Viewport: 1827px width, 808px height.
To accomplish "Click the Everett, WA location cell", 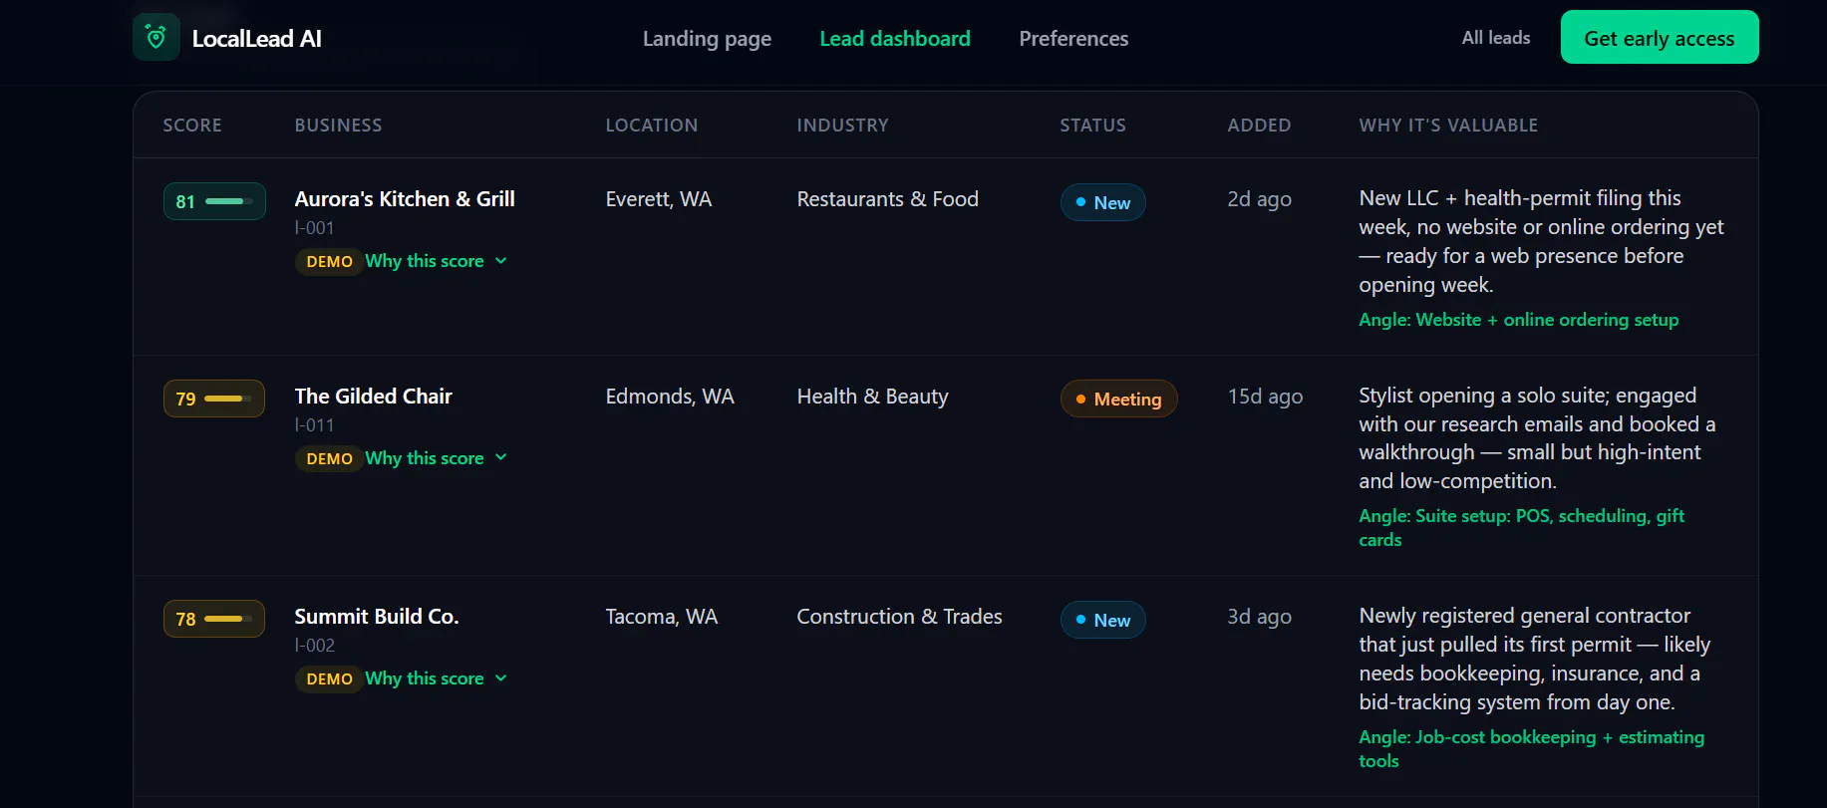I will [x=659, y=199].
